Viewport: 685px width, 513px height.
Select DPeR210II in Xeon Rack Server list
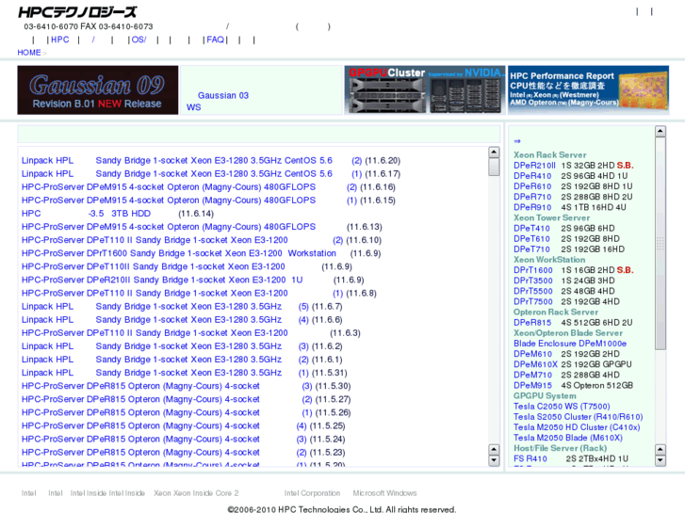pyautogui.click(x=535, y=166)
